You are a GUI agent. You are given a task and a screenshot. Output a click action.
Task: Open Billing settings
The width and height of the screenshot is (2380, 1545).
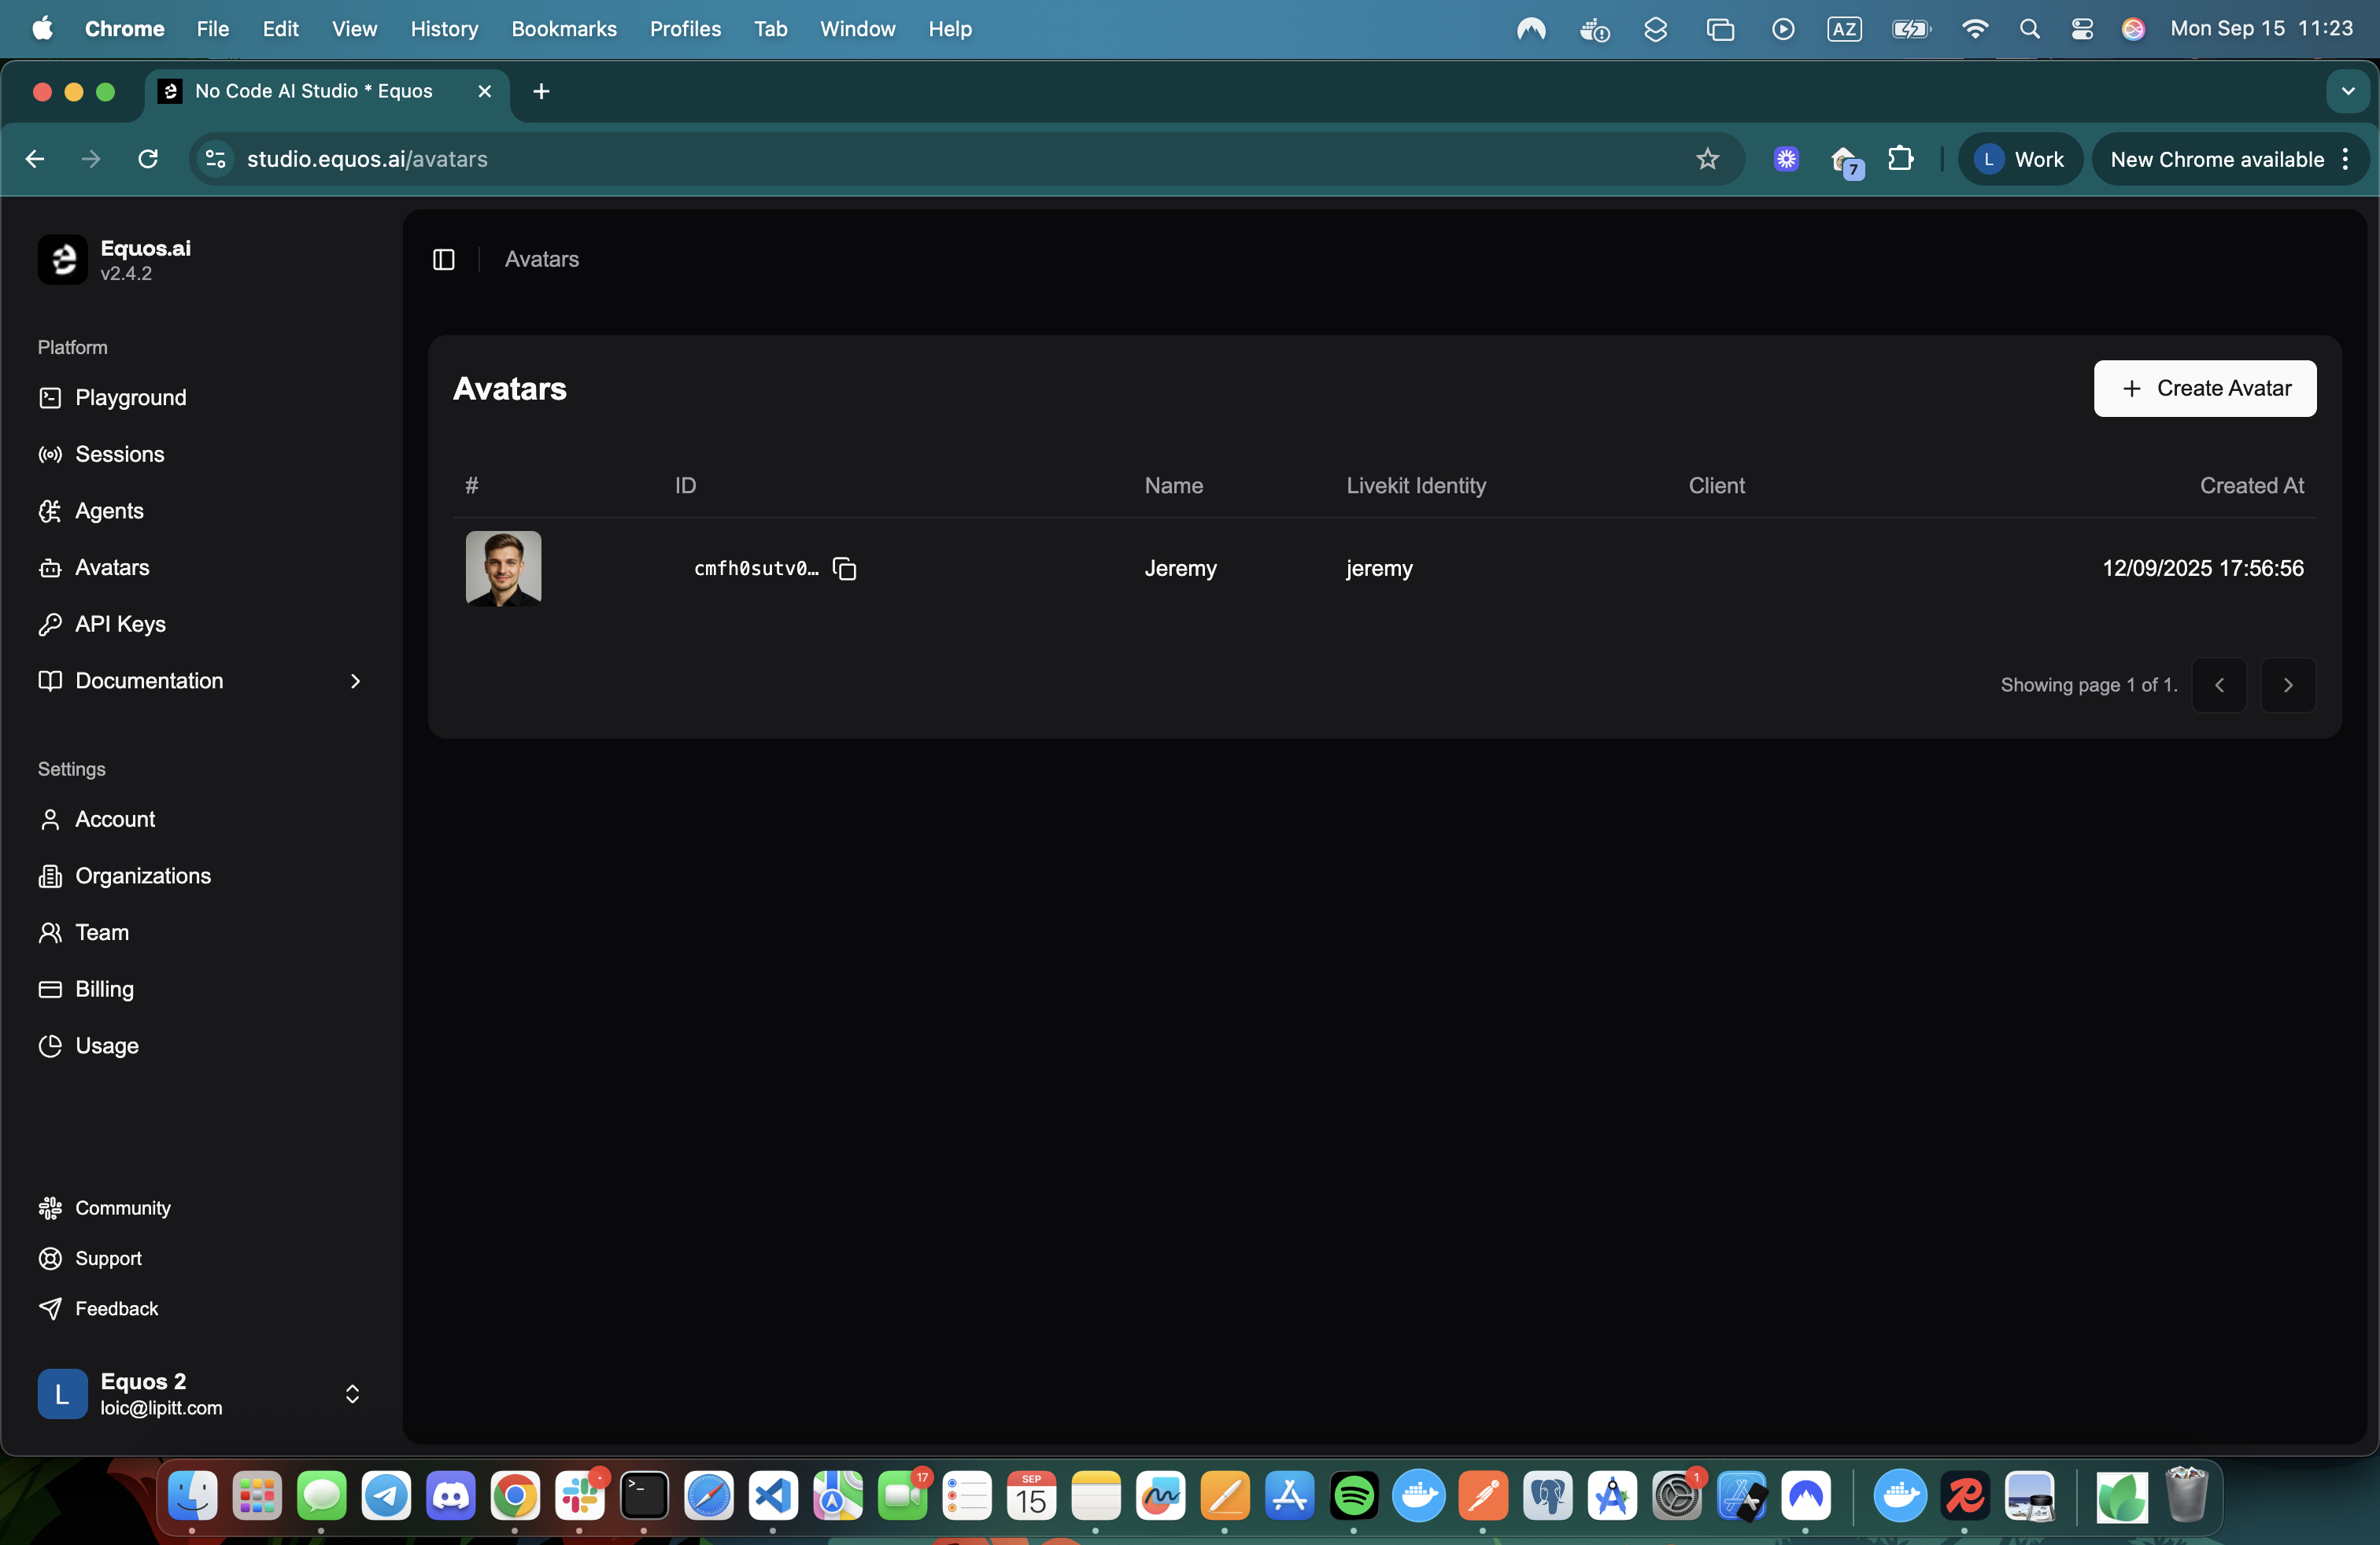104,990
